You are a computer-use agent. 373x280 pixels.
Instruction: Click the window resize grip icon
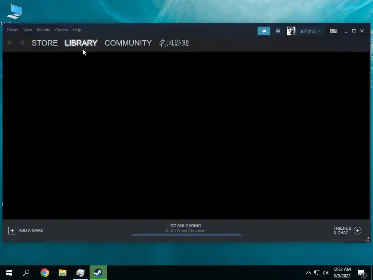(368, 239)
